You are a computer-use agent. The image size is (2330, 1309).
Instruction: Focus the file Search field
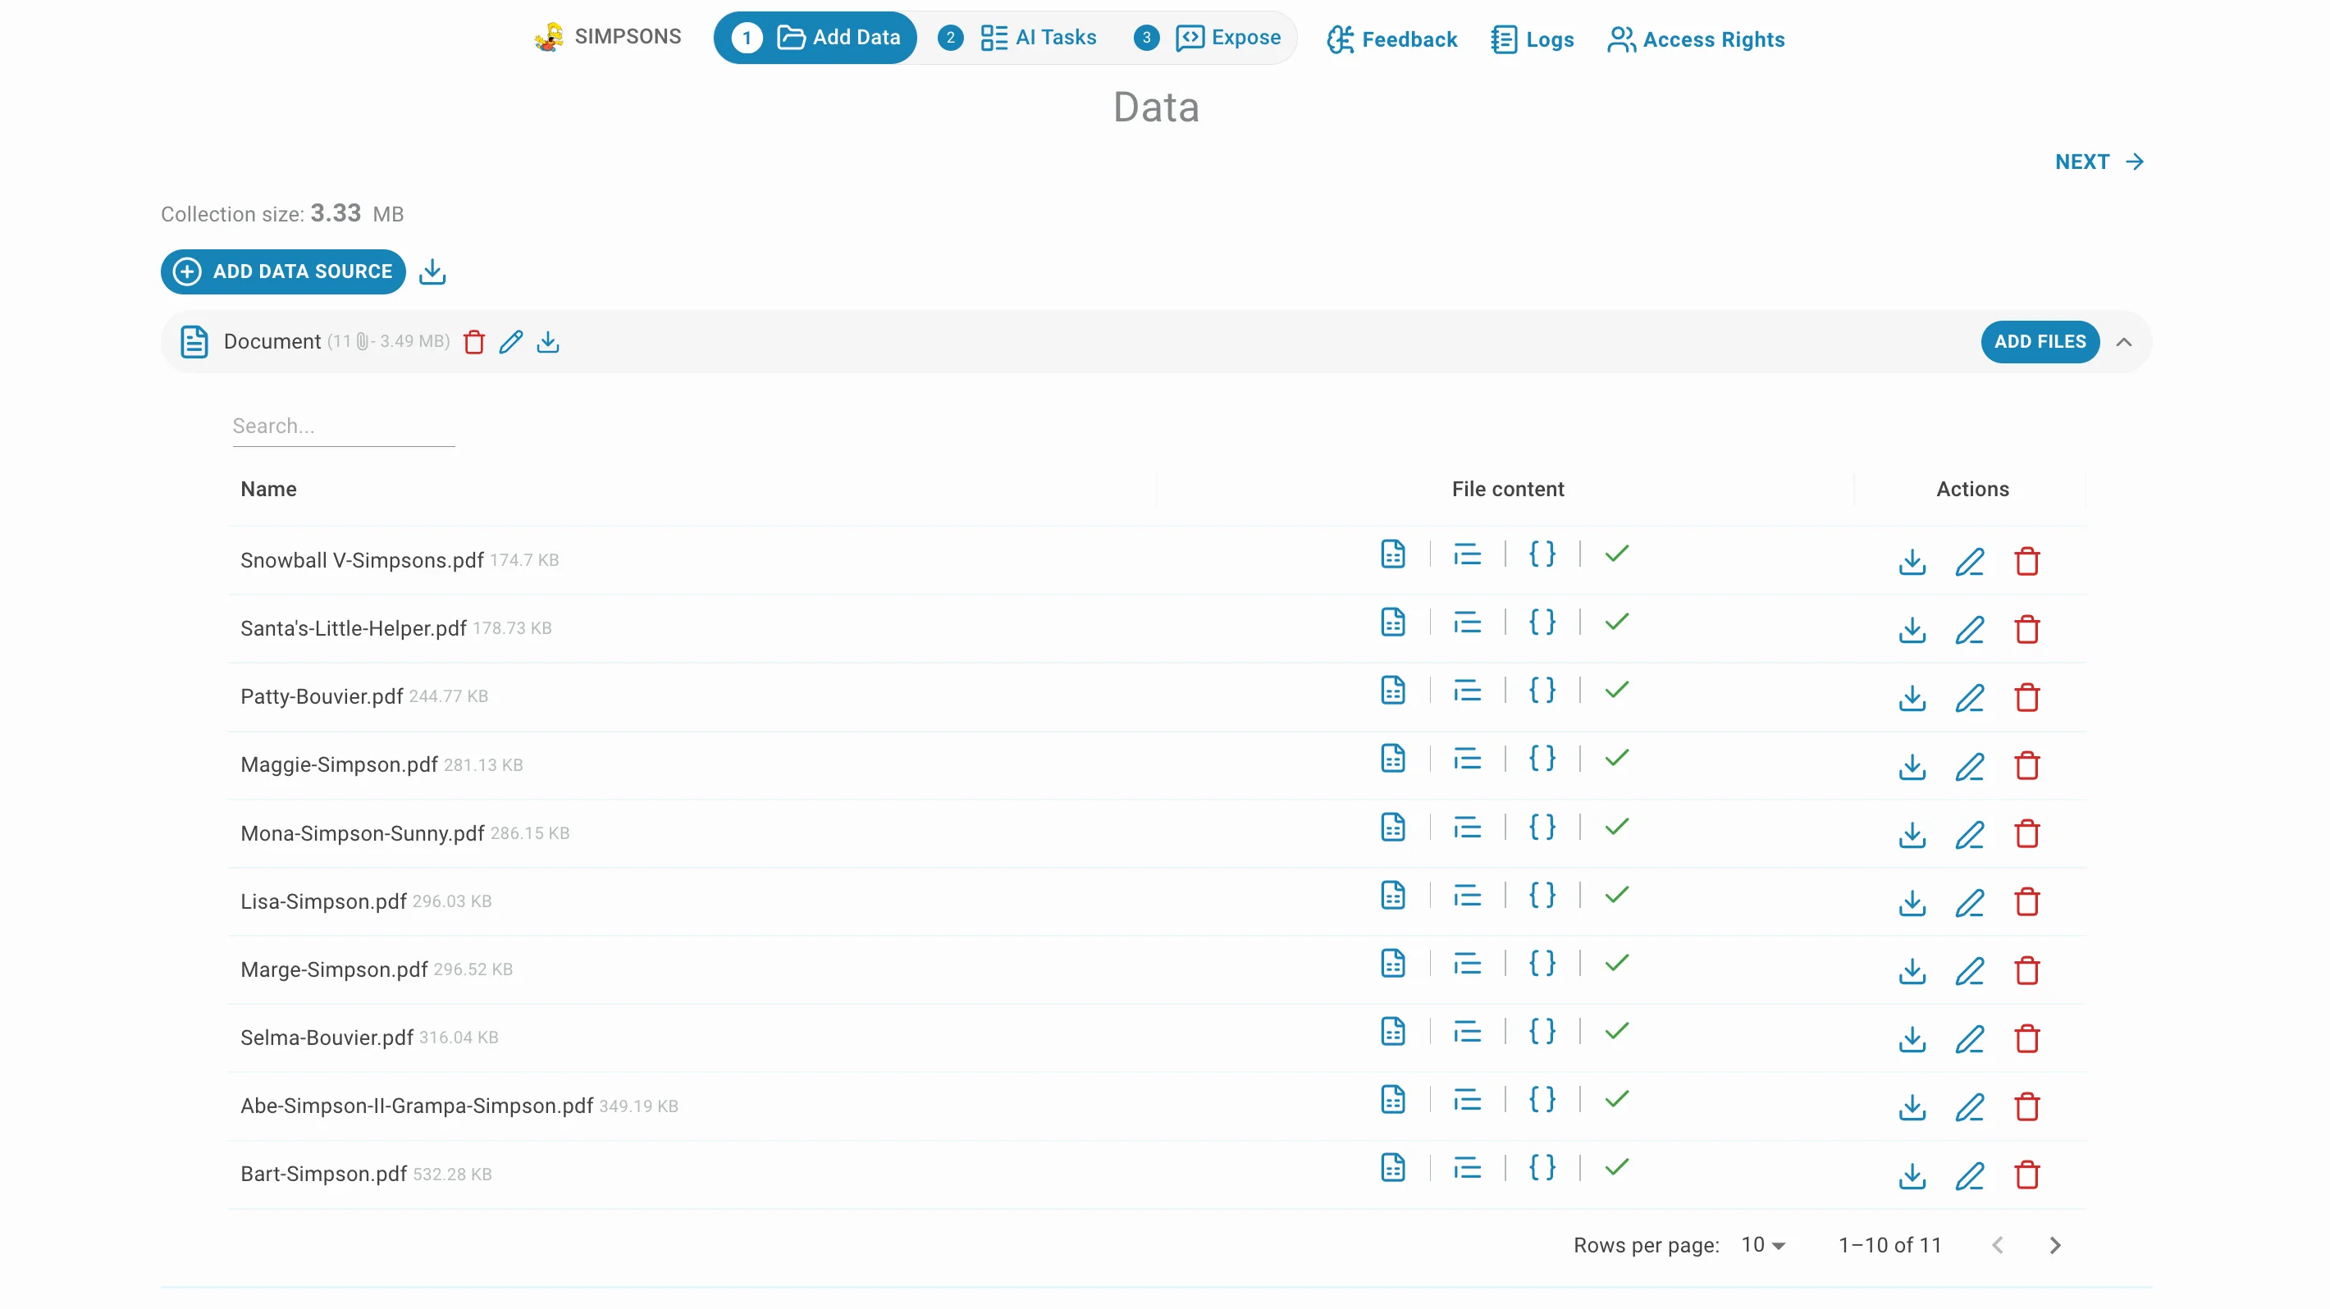point(344,426)
